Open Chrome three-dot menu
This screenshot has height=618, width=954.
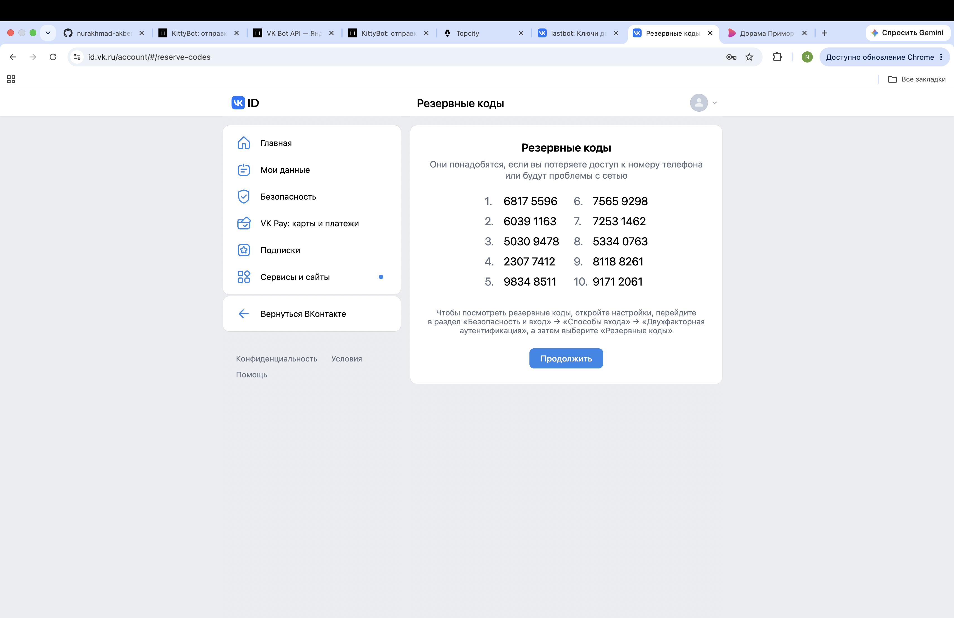941,57
